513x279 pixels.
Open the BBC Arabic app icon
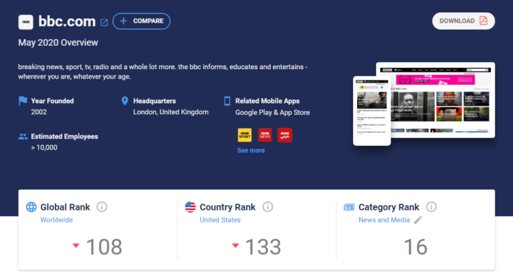click(x=285, y=135)
